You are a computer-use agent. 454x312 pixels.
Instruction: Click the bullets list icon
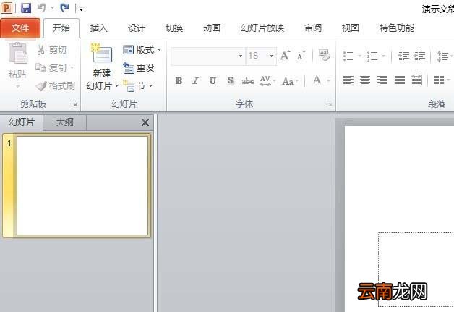point(348,56)
